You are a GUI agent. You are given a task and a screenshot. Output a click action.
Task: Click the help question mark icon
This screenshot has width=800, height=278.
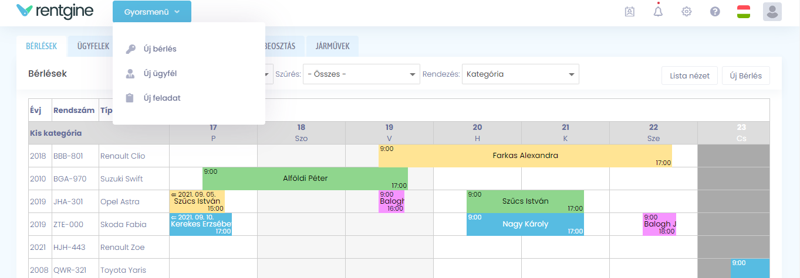click(x=715, y=12)
